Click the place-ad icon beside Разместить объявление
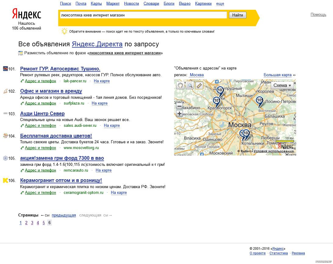The width and height of the screenshot is (333, 264). pyautogui.click(x=21, y=53)
